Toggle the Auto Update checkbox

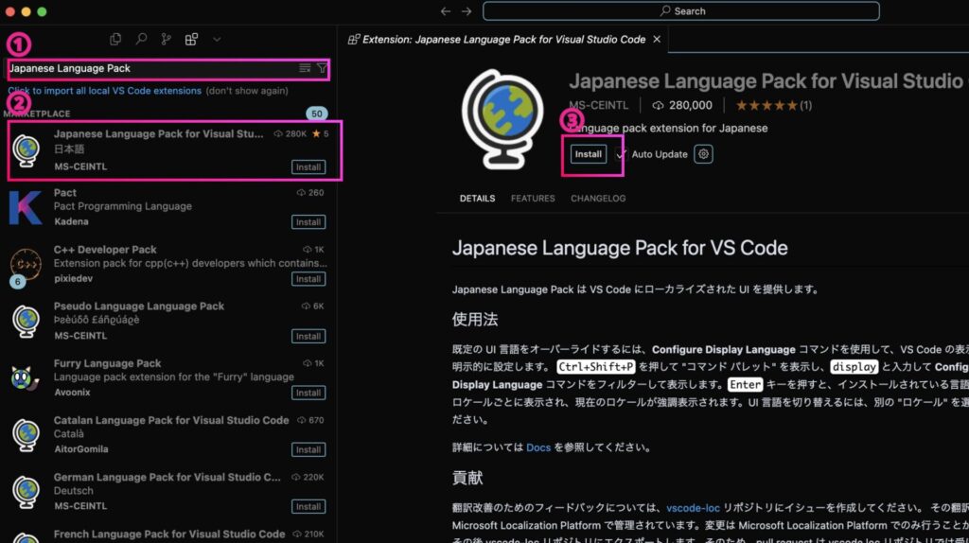pyautogui.click(x=621, y=154)
